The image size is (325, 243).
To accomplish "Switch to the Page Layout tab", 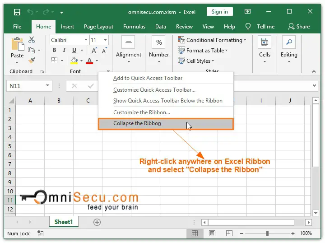I will click(98, 27).
